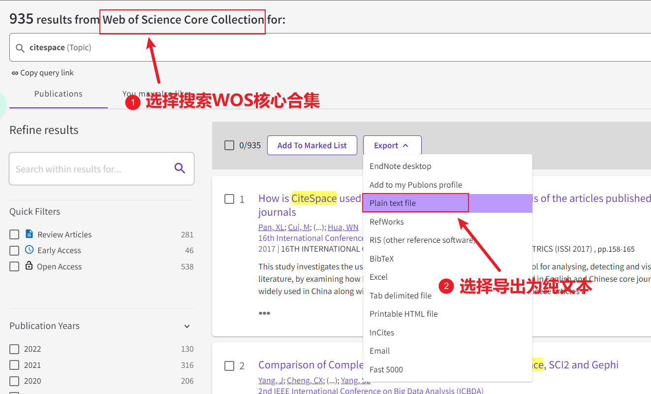Image resolution: width=651 pixels, height=394 pixels.
Task: Click the search magnifier icon beside citespace query
Action: point(20,48)
